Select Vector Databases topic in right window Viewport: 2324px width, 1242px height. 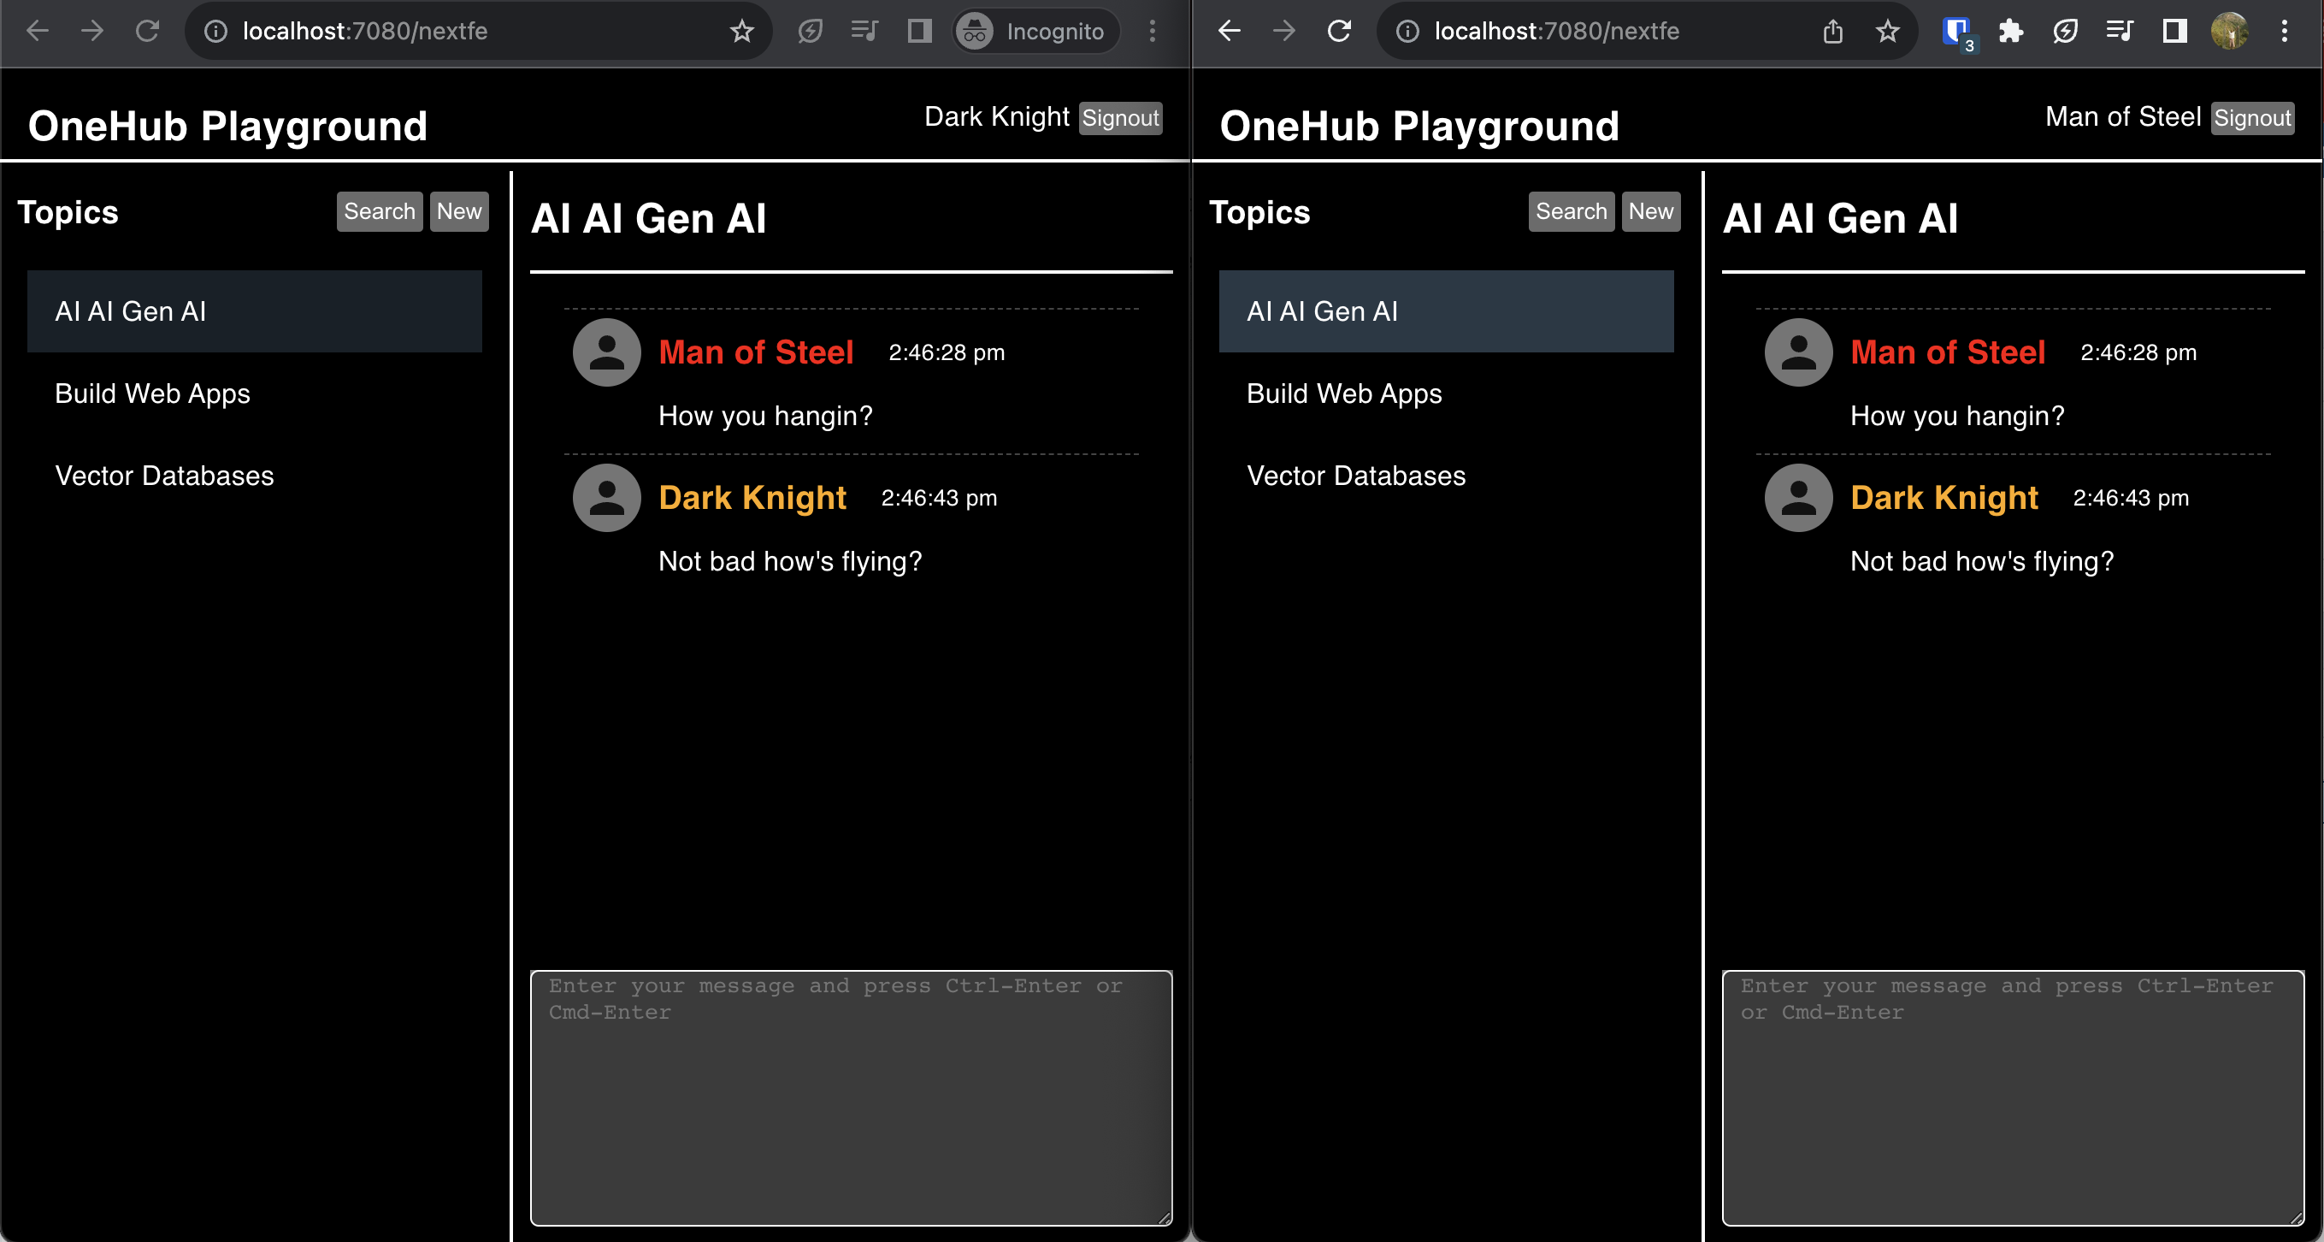(x=1355, y=476)
